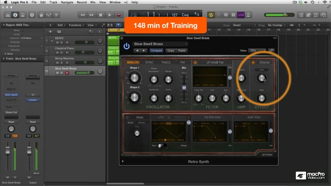Click the Shape 1 oscillator knob
This screenshot has width=331, height=186.
135,78
